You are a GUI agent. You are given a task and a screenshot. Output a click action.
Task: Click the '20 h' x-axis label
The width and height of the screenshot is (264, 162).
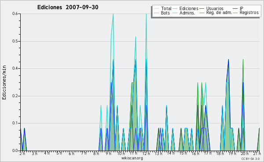245,153
